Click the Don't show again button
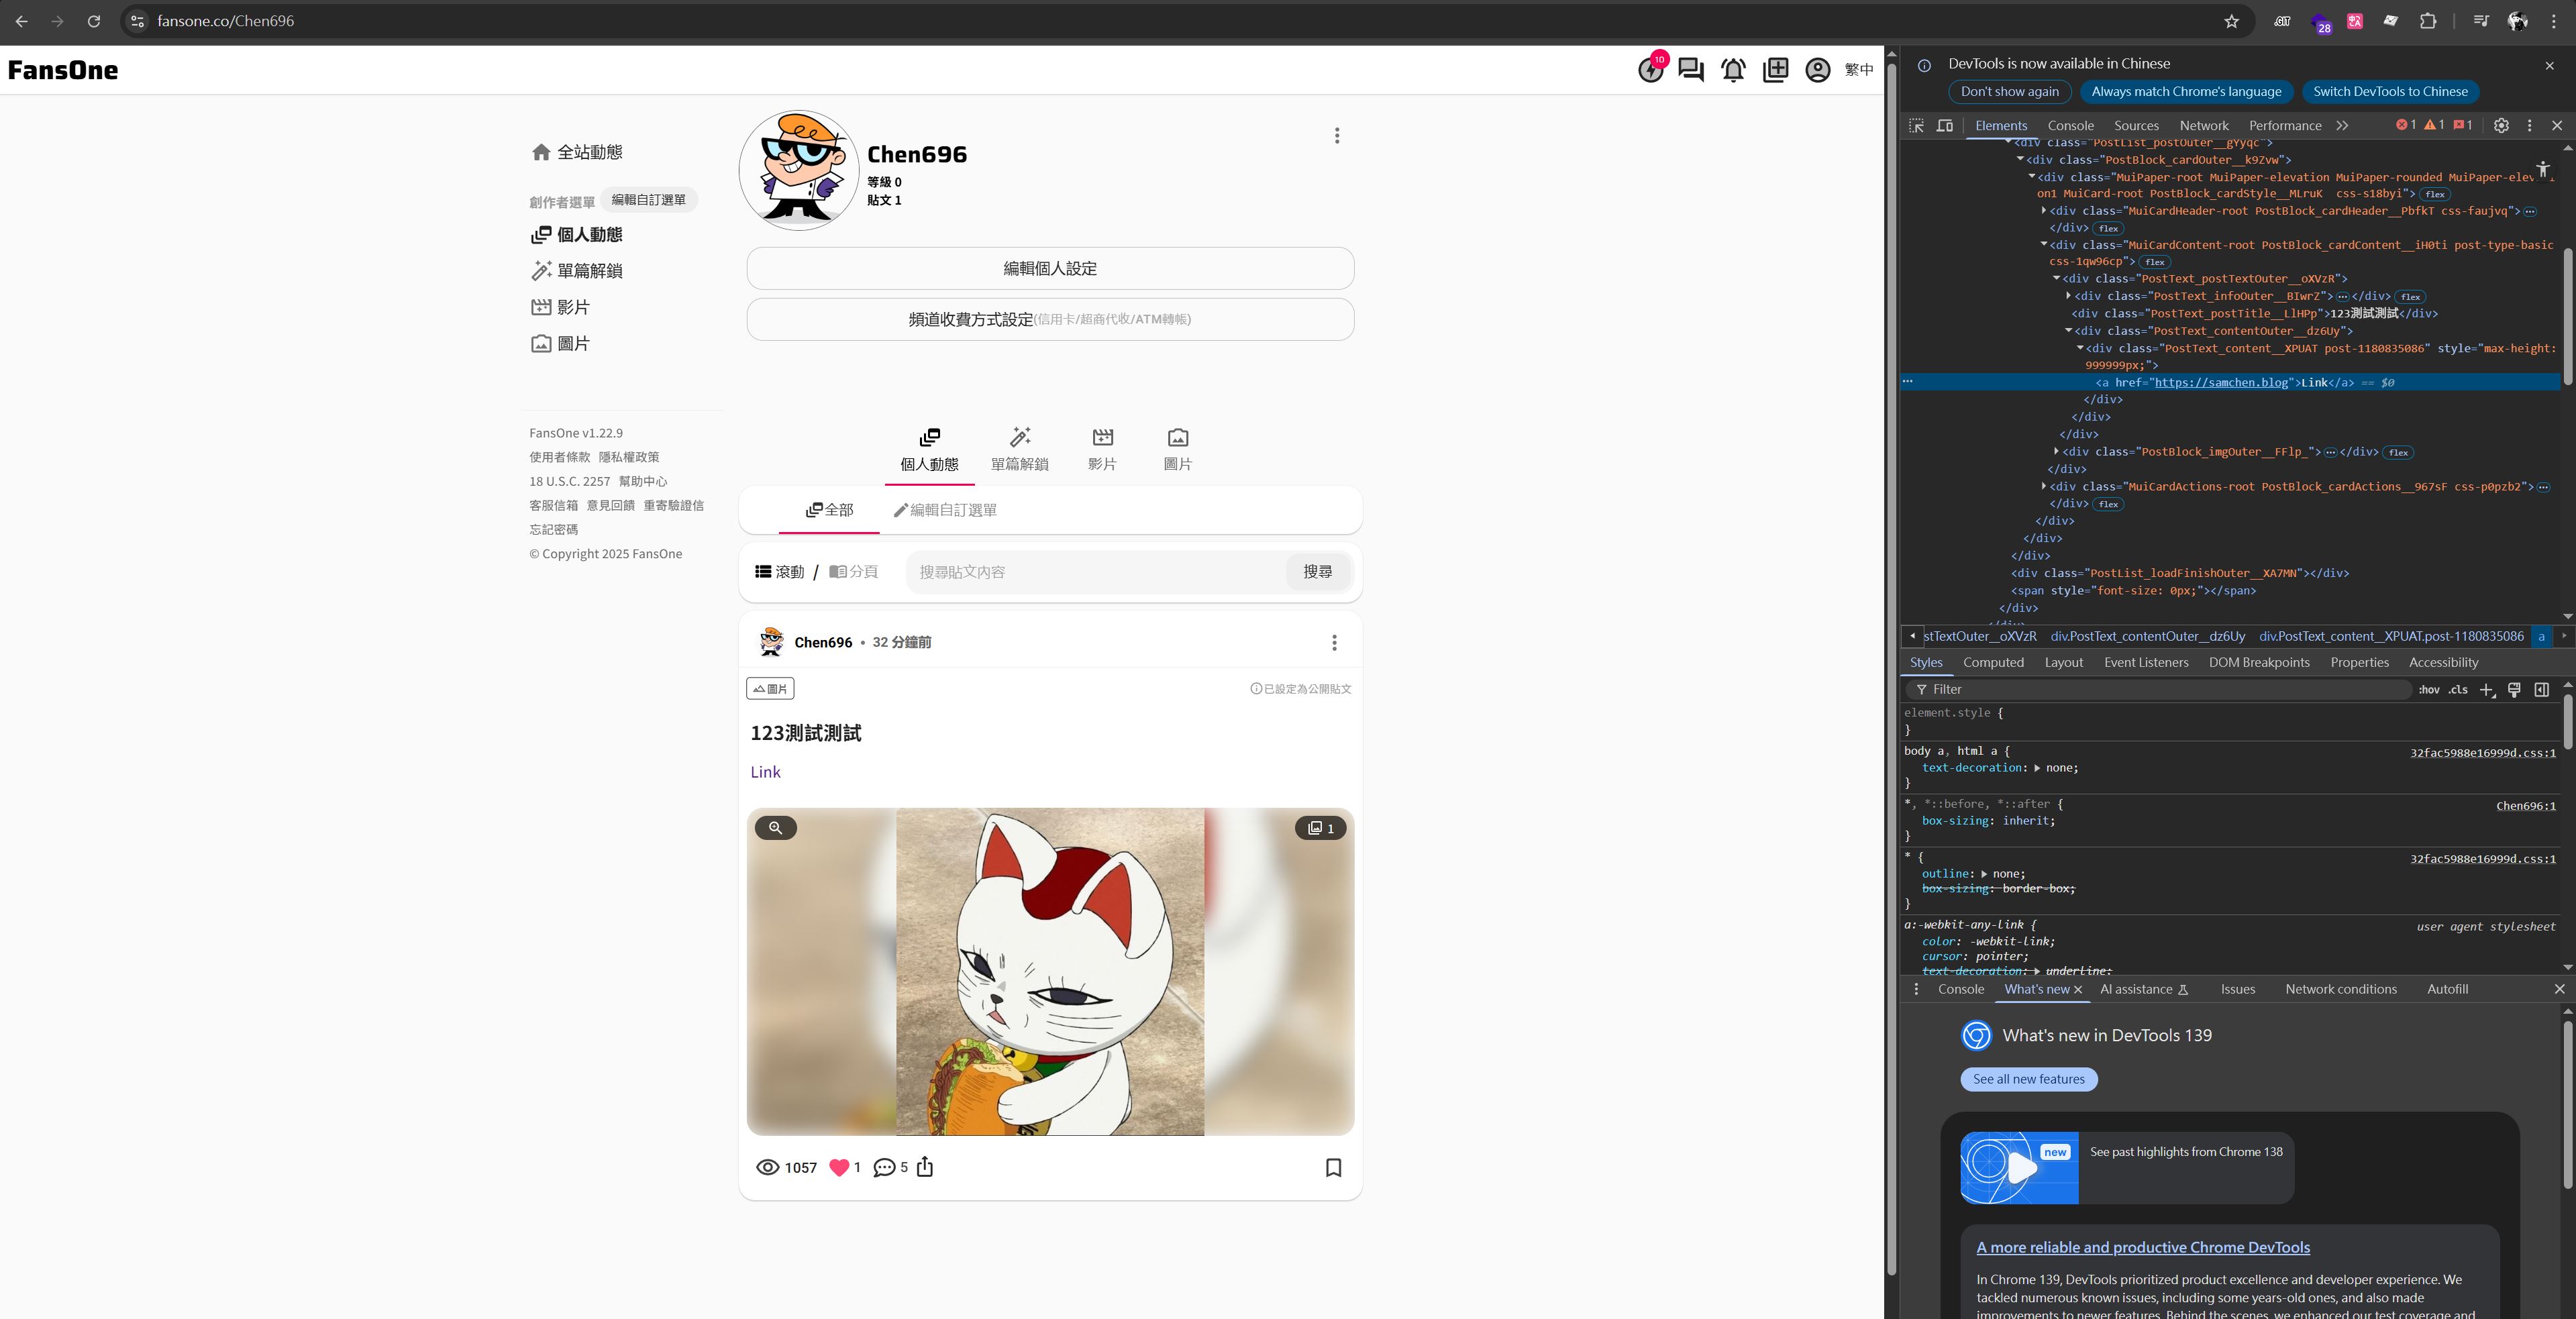The width and height of the screenshot is (2576, 1319). (x=2010, y=92)
